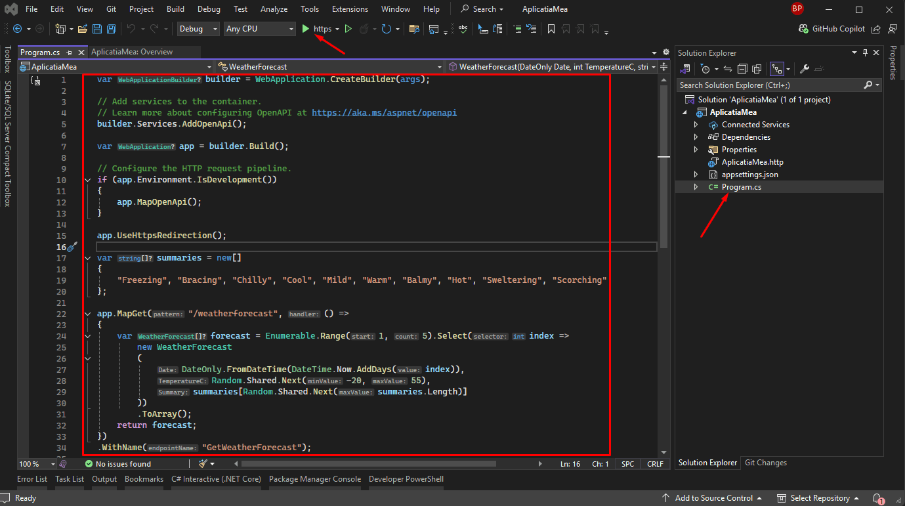905x506 pixels.
Task: Open the Package Manager Console tab
Action: click(x=315, y=479)
